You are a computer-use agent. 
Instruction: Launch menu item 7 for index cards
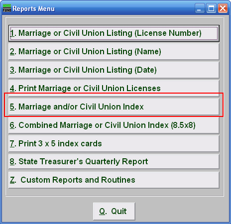(x=114, y=143)
